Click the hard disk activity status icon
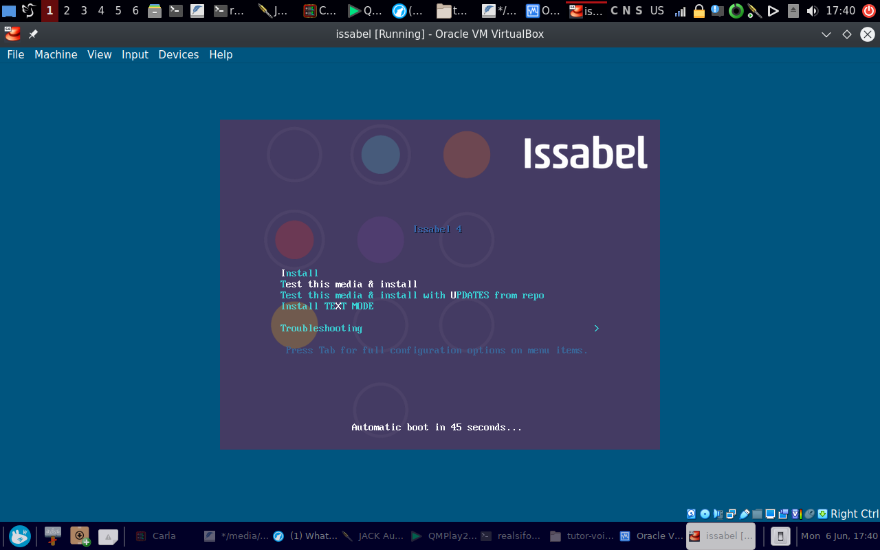The width and height of the screenshot is (880, 550). 691,514
